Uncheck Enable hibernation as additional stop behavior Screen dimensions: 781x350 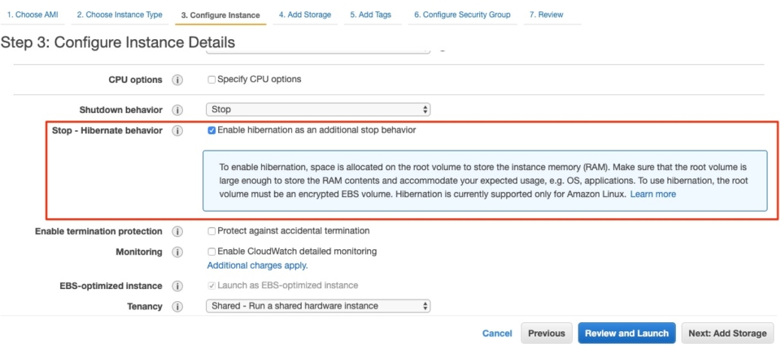click(212, 130)
